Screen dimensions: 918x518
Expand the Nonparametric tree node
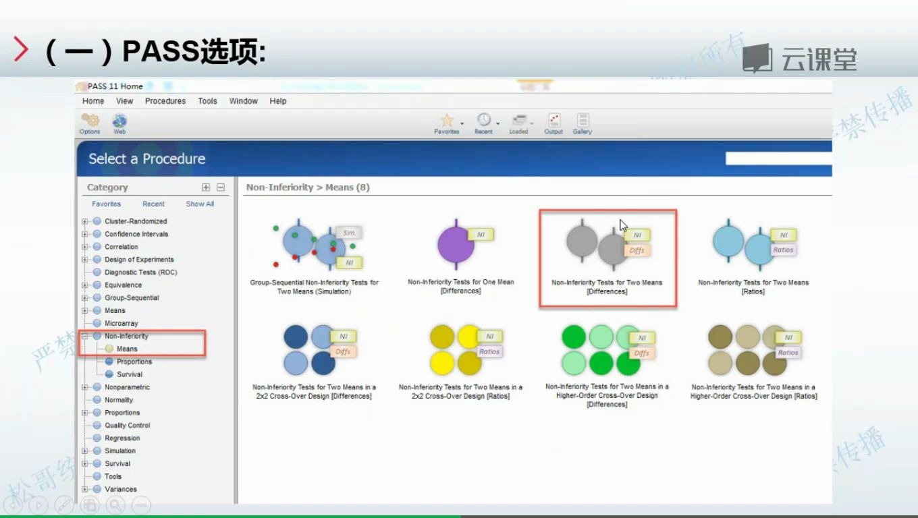(85, 387)
